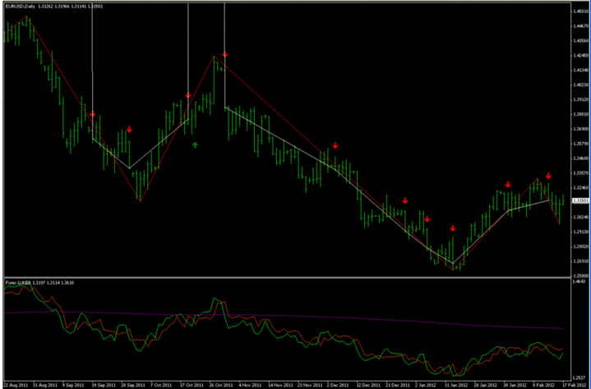Click the EURUSD,Daily chart title text
The image size is (591, 389).
point(21,7)
